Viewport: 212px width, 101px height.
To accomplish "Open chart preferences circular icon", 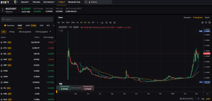I will 206,22.
